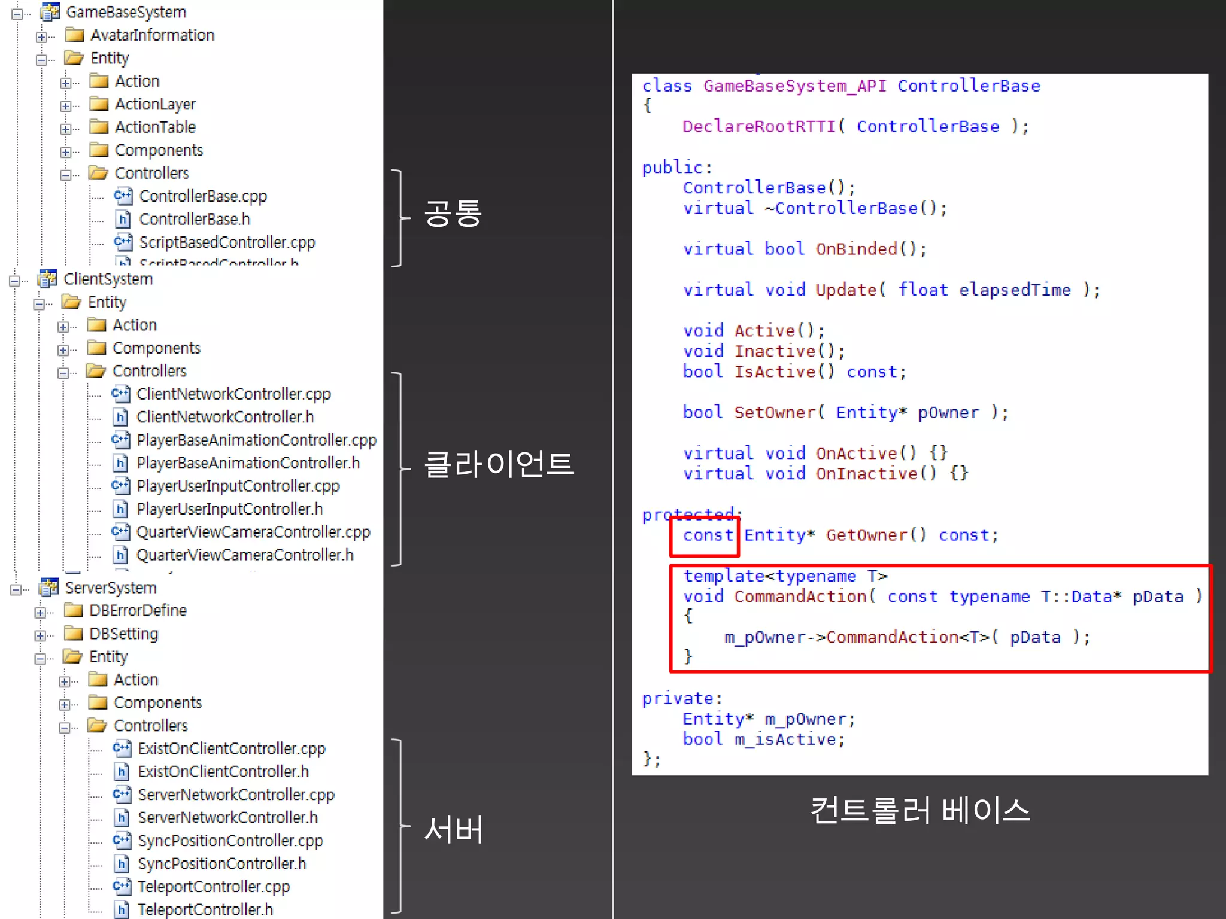Click 'm_isActive' member in code
The height and width of the screenshot is (919, 1226).
[785, 740]
